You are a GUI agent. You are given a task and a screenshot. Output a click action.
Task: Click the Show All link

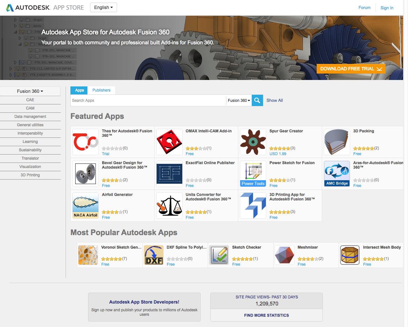pyautogui.click(x=275, y=100)
